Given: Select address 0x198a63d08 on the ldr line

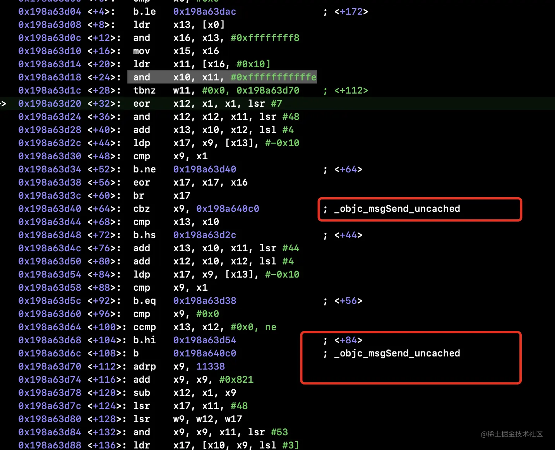Looking at the screenshot, I should pos(50,25).
